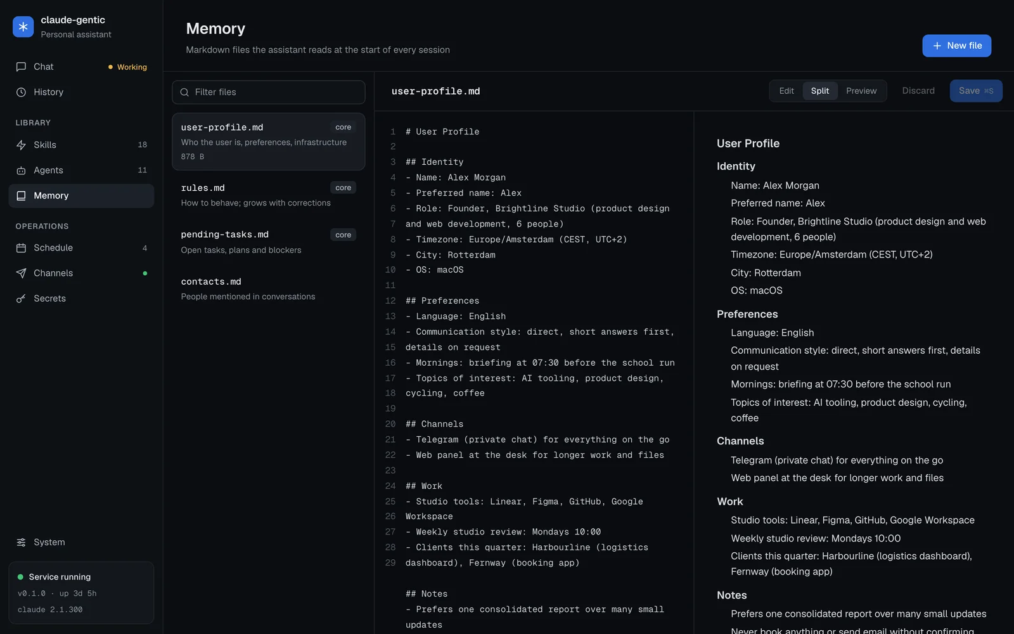Select the Split view mode
This screenshot has height=634, width=1014.
click(819, 91)
